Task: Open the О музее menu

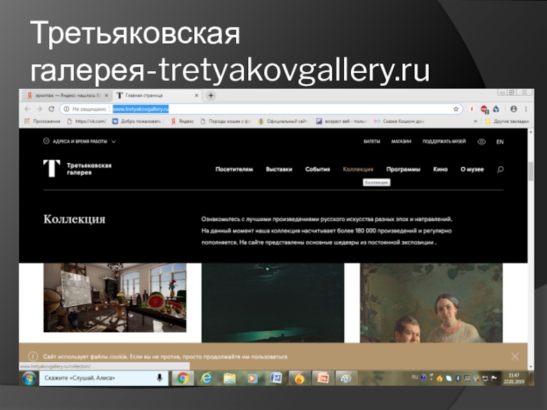Action: tap(472, 169)
